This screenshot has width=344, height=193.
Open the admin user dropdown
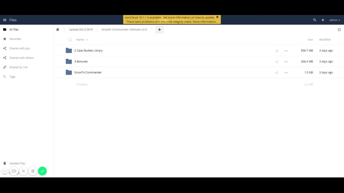point(335,20)
